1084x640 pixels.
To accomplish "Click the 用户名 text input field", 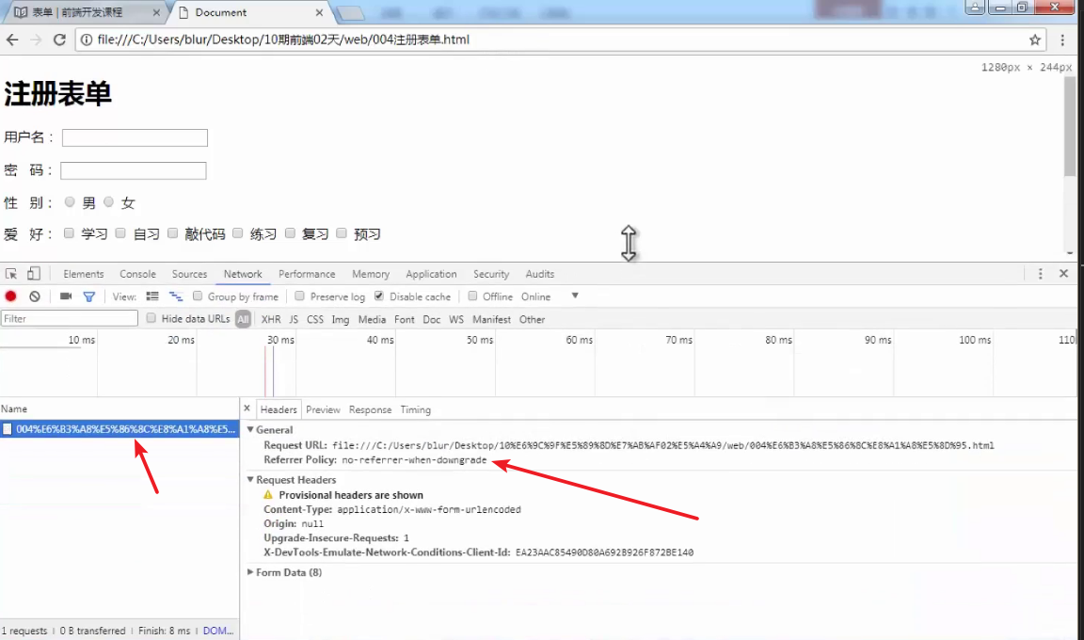I will coord(135,137).
